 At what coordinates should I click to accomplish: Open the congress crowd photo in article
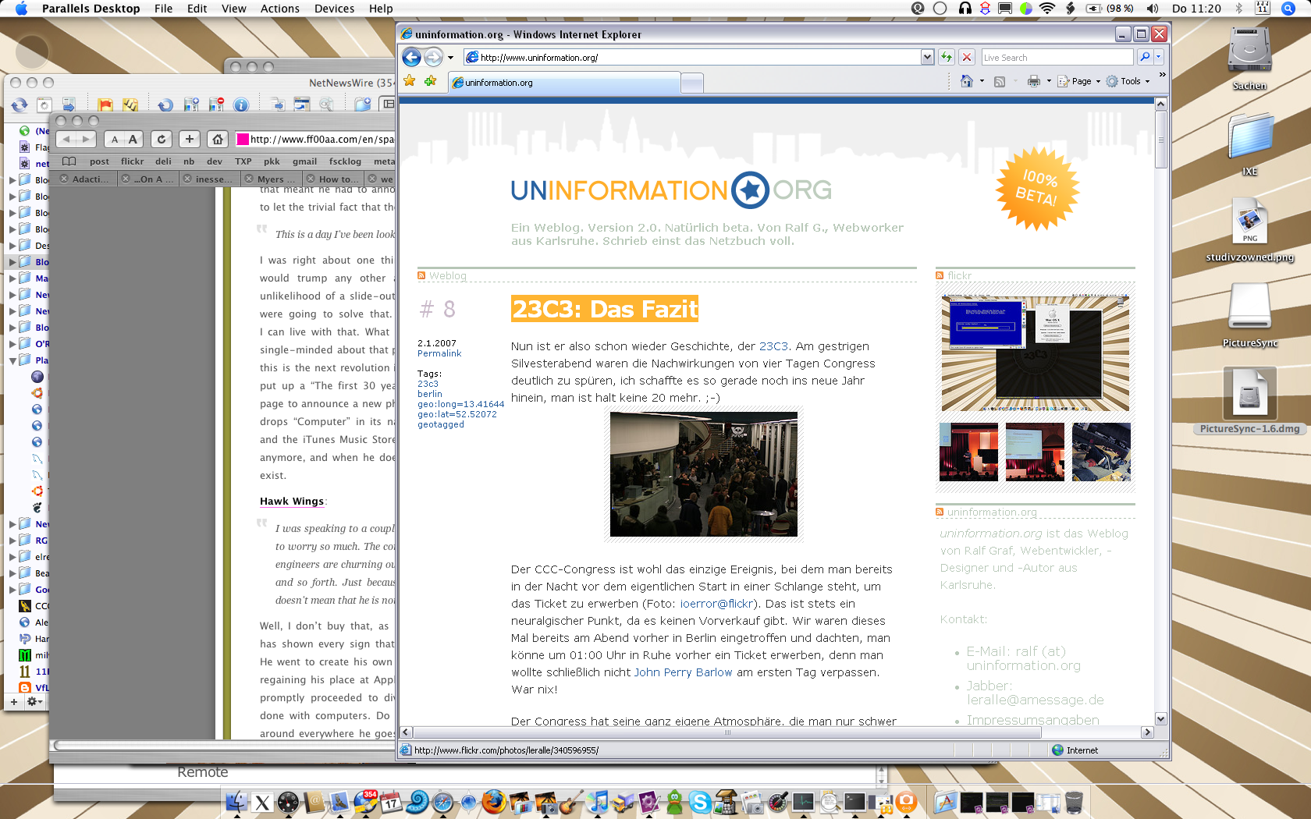tap(704, 474)
